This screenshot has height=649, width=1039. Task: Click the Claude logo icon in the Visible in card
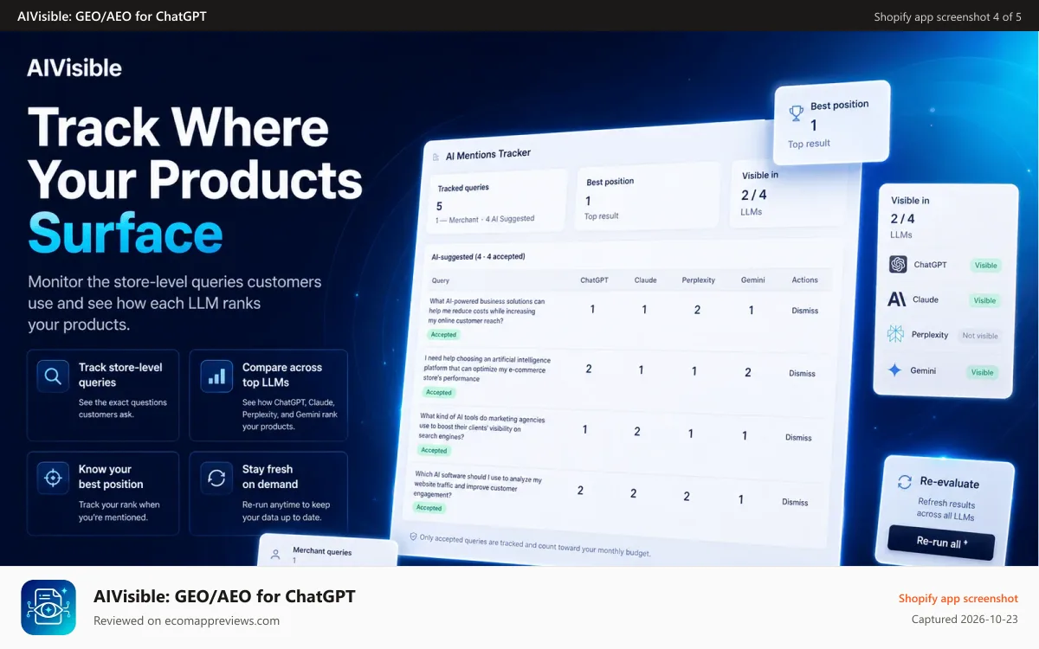pyautogui.click(x=897, y=299)
